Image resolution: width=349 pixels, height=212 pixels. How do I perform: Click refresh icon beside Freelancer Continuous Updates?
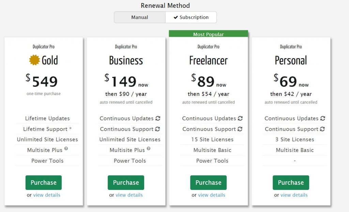(x=240, y=118)
